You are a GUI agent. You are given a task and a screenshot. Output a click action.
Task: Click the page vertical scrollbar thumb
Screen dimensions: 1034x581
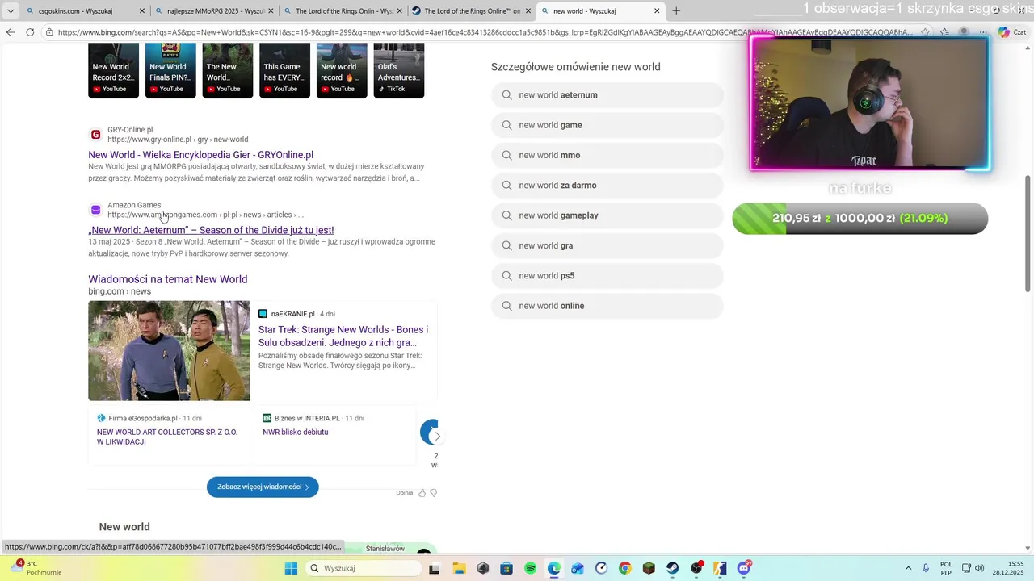[1028, 234]
